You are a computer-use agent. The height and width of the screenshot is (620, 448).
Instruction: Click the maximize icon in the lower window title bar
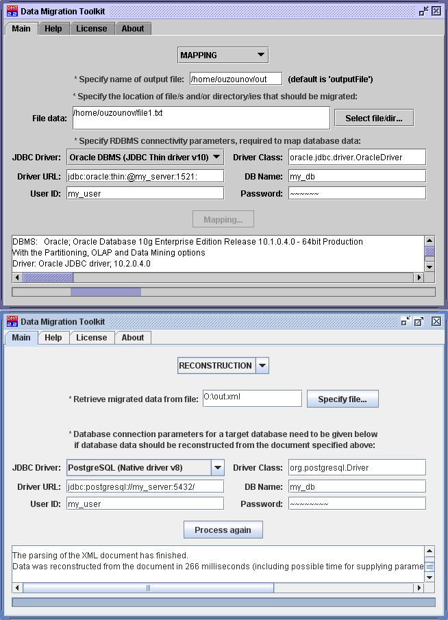point(420,321)
